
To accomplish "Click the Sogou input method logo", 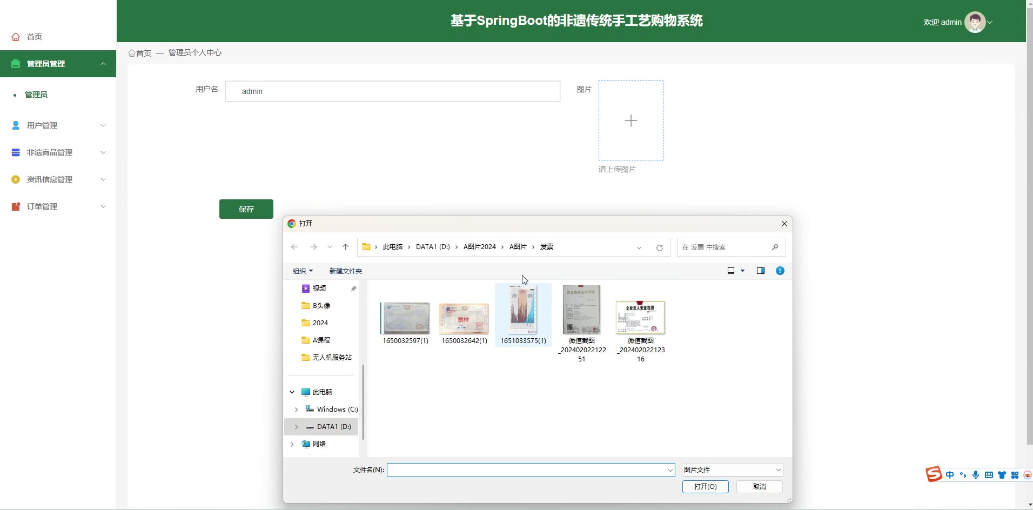I will coord(933,474).
